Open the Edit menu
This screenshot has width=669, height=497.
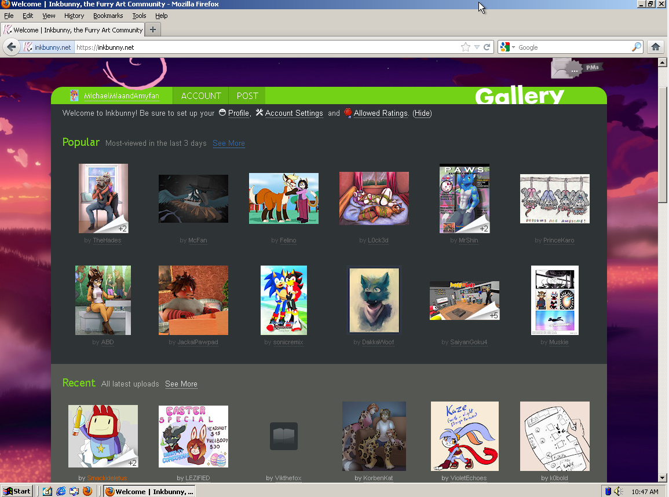click(28, 16)
